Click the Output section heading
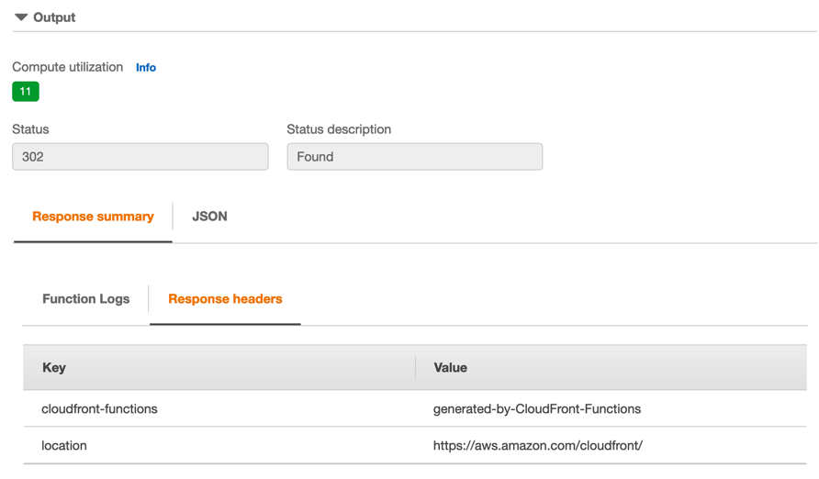The image size is (819, 479). point(54,17)
